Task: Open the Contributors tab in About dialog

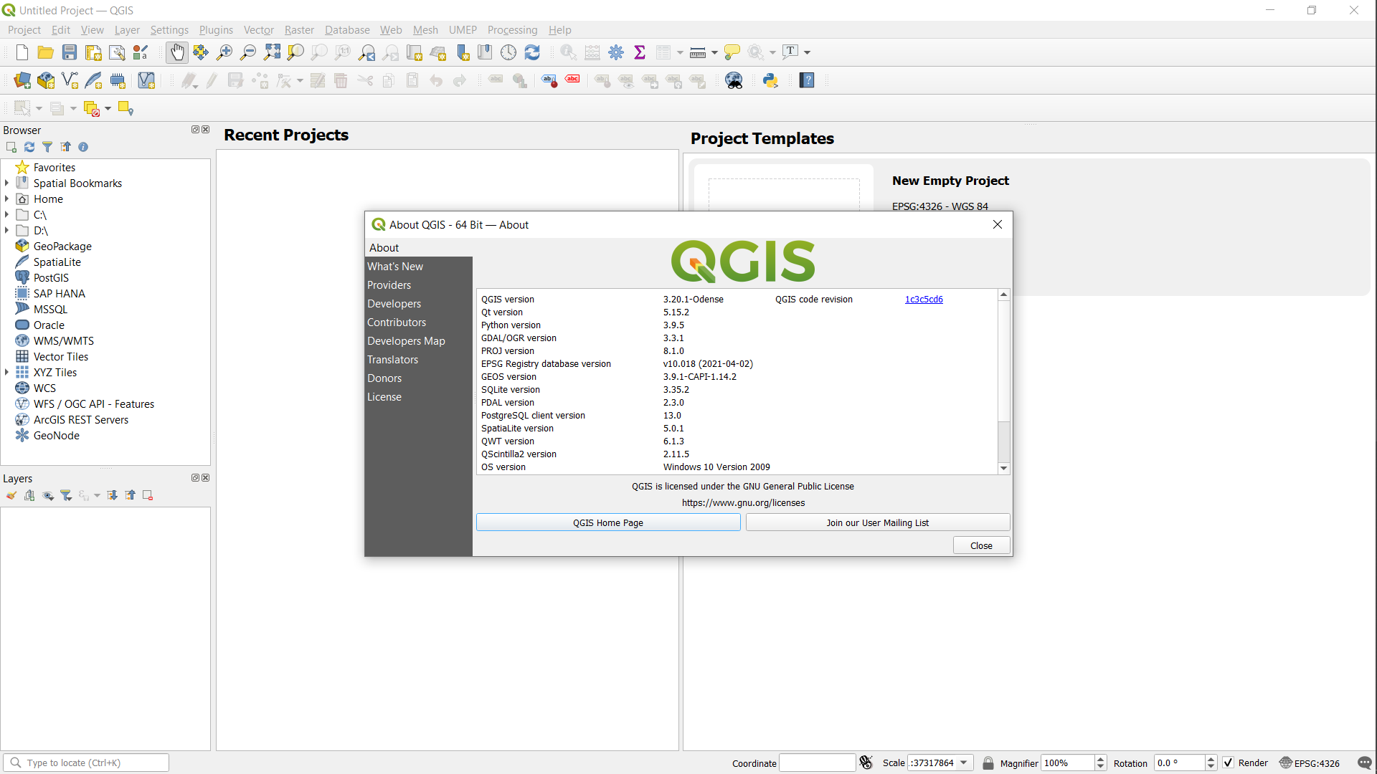Action: [418, 322]
